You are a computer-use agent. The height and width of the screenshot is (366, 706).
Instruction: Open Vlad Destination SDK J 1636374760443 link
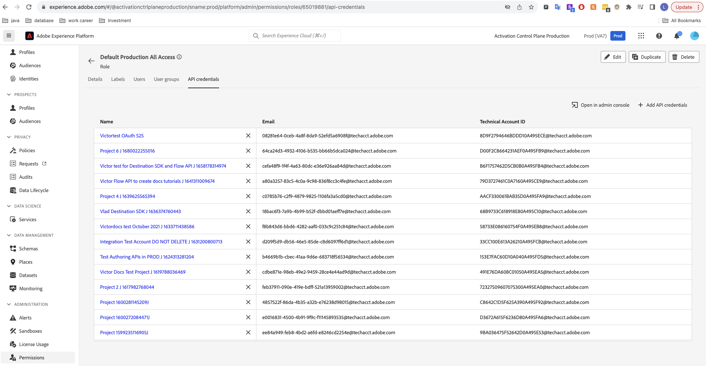(x=140, y=211)
